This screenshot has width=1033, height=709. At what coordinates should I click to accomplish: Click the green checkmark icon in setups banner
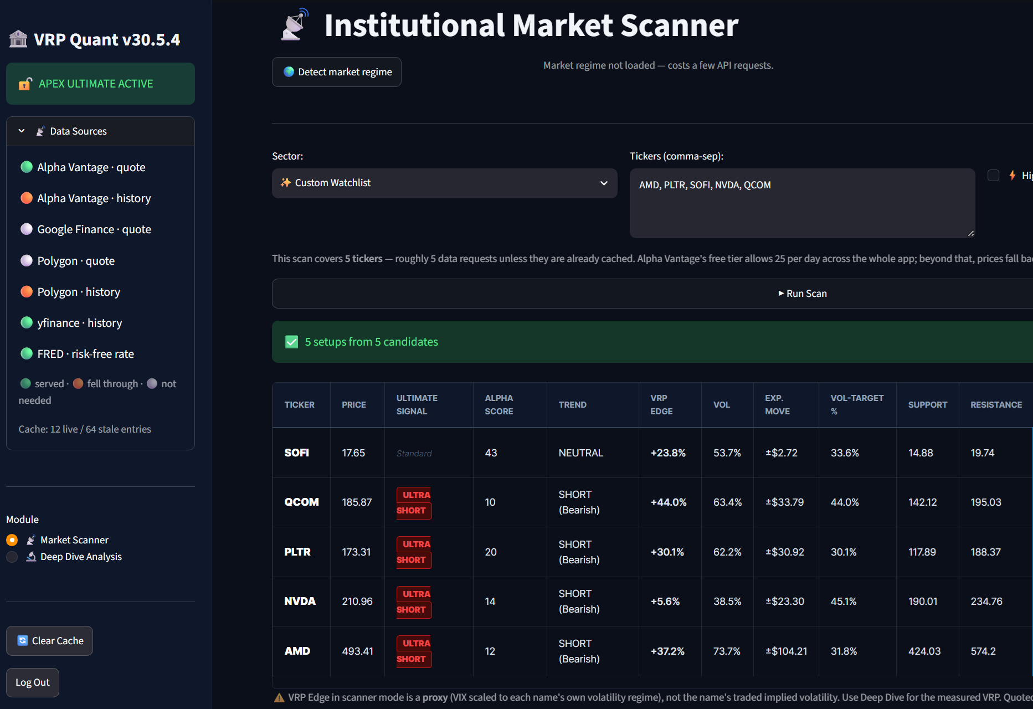(291, 342)
